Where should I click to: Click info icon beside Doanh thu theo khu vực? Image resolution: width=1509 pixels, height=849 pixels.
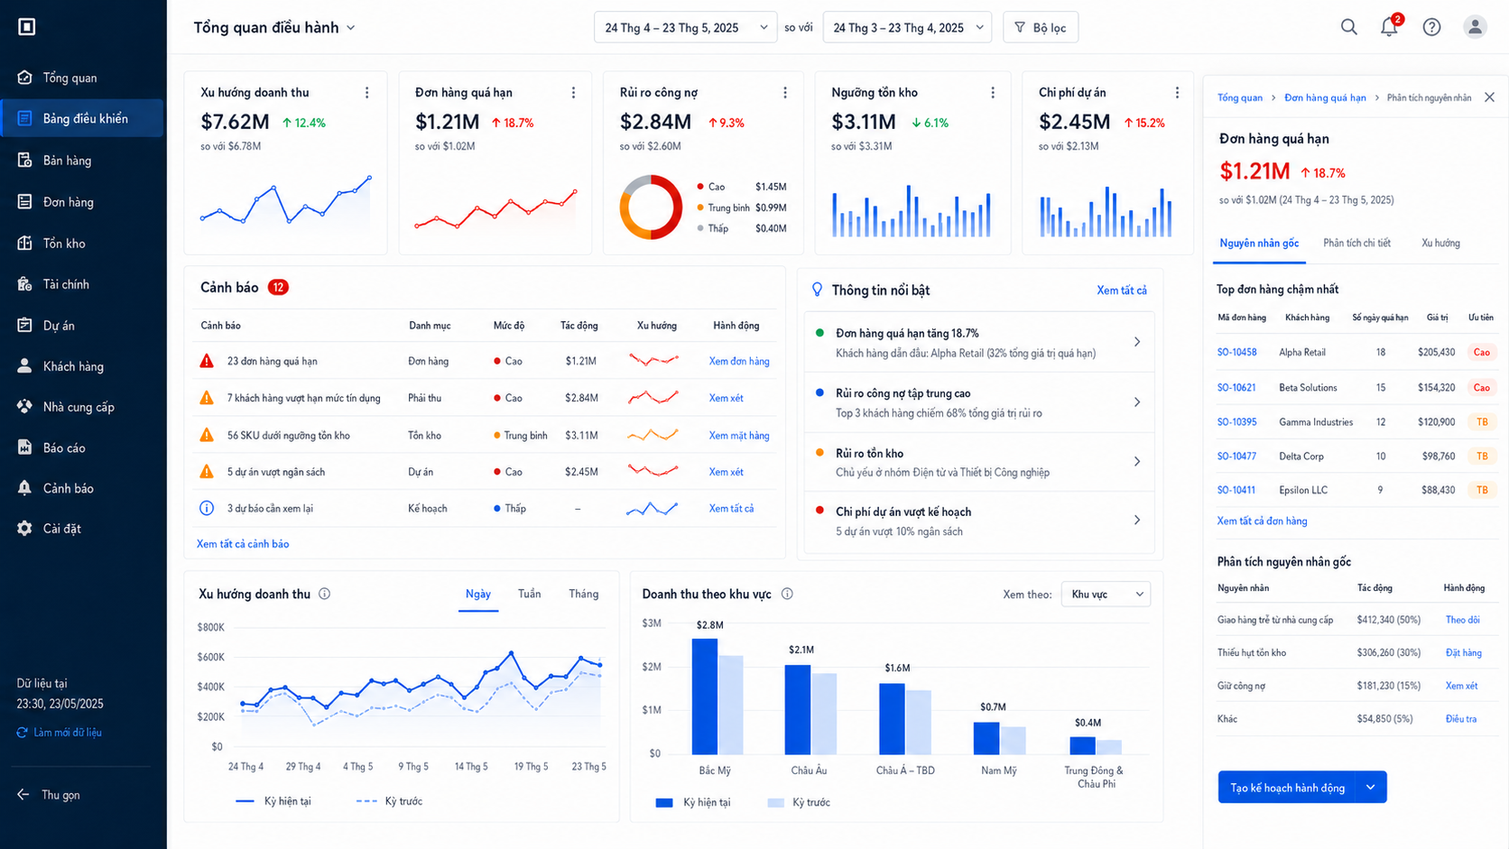787,594
